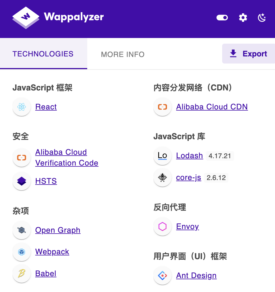Click the Open Graph globe icon
Screen dimensions: 275x292
(22, 230)
